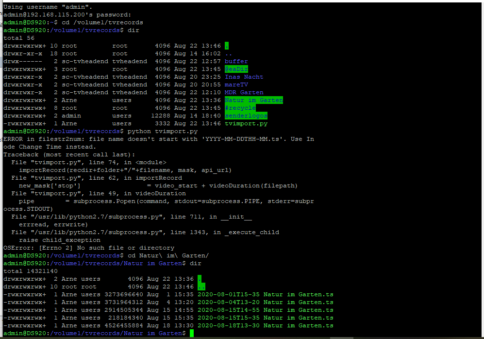484x339 pixels.
Task: Click the highlighted 'senderlogos' directory entry
Action: pyautogui.click(x=246, y=116)
